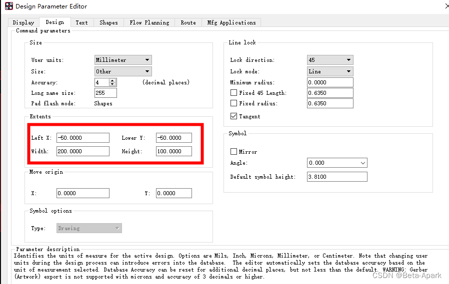Focus the Default symbol height field
This screenshot has width=449, height=284.
tap(337, 177)
